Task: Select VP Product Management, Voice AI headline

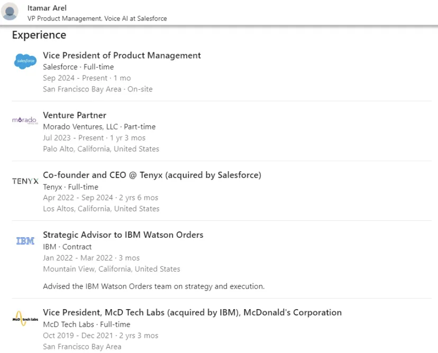Action: point(97,18)
